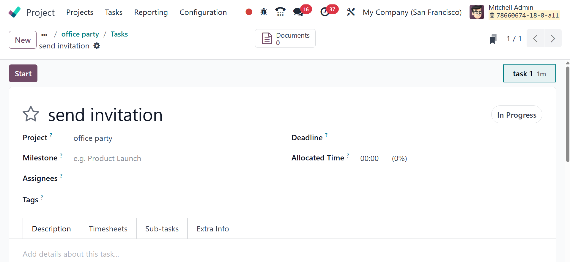Open the Documents smart button

coord(285,39)
